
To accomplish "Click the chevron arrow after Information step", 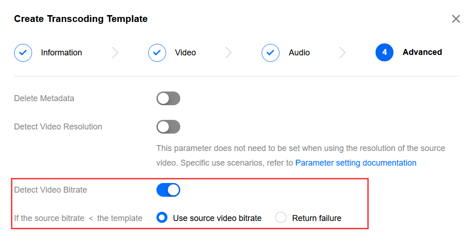I will (x=115, y=53).
